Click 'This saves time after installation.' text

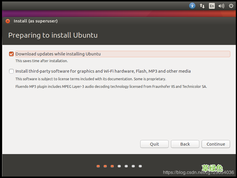[x=41, y=61]
